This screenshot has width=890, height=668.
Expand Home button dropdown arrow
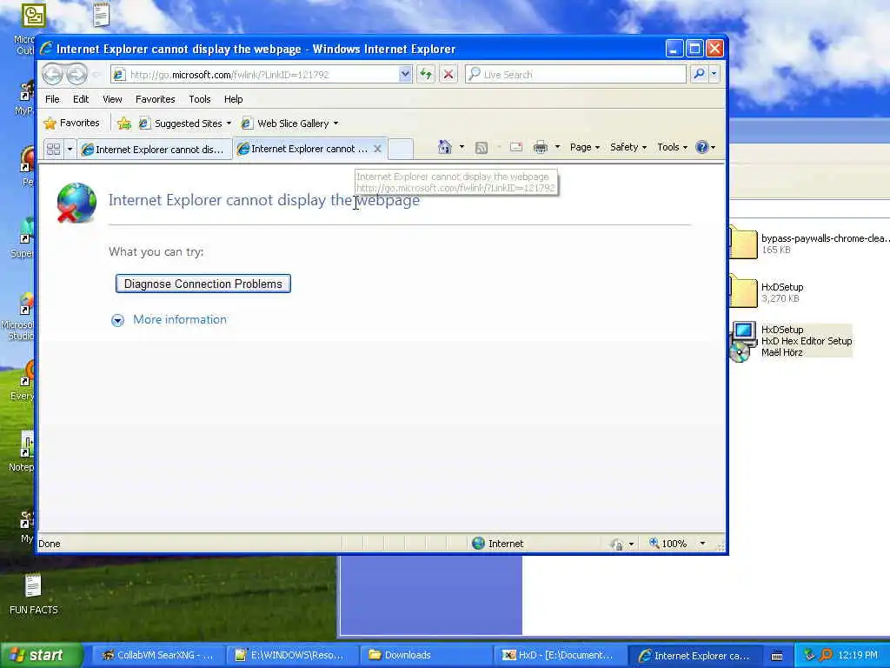point(462,147)
